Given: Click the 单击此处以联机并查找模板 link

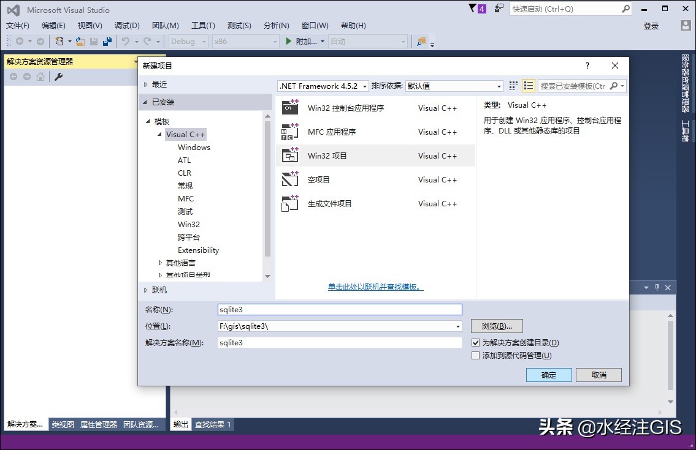Looking at the screenshot, I should click(375, 287).
